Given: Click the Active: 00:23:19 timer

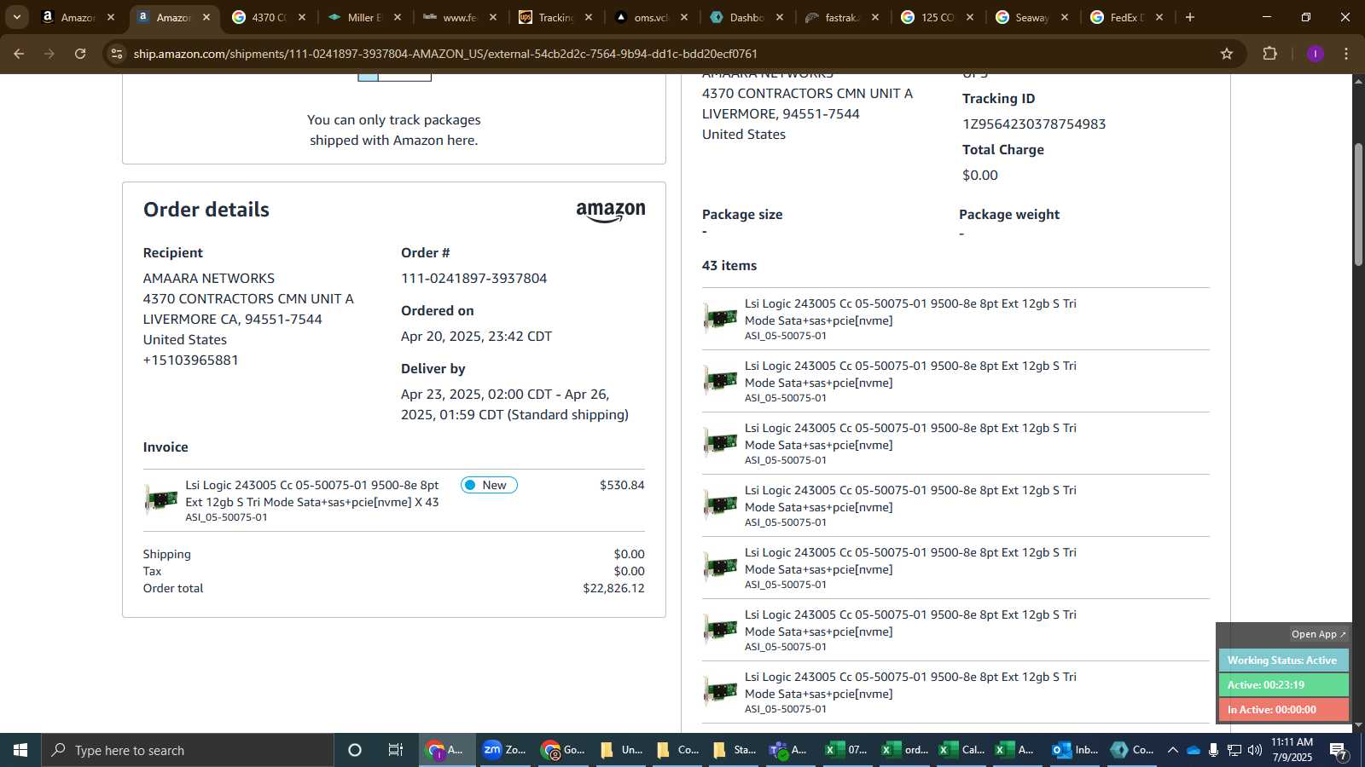Looking at the screenshot, I should [1283, 685].
